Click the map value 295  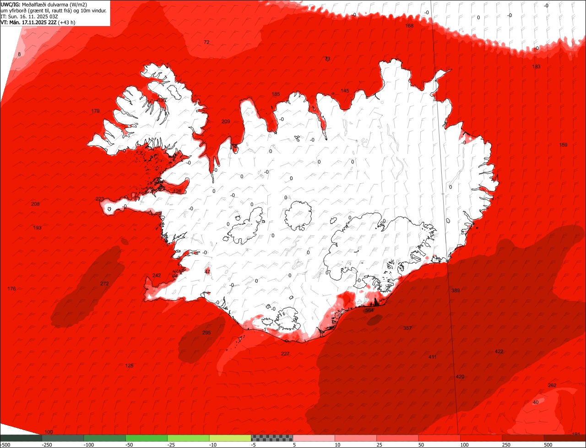click(206, 333)
